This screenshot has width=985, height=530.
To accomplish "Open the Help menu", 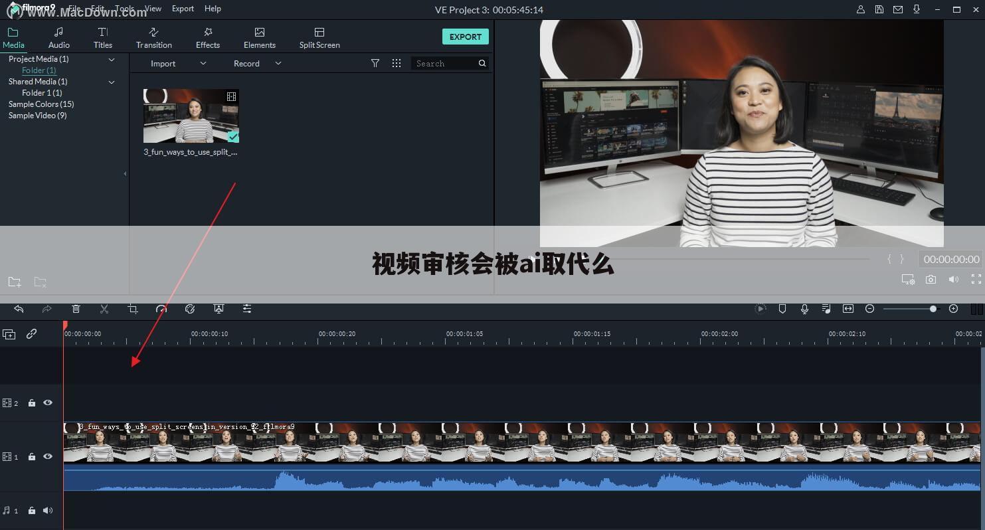I will [x=213, y=9].
